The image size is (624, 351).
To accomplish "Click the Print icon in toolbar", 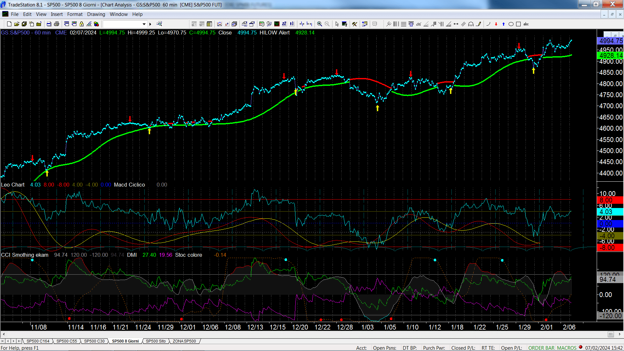I will (x=57, y=24).
